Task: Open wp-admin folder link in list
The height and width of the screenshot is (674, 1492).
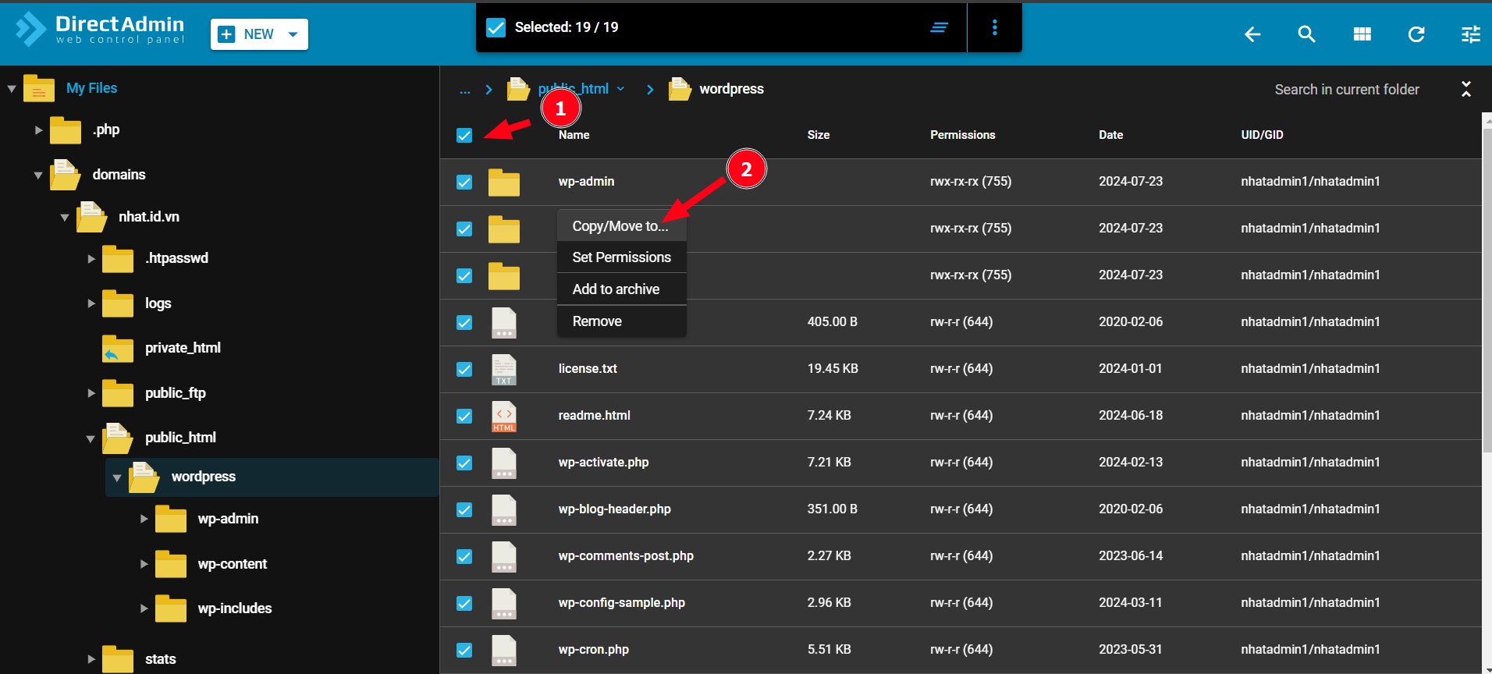Action: 586,181
